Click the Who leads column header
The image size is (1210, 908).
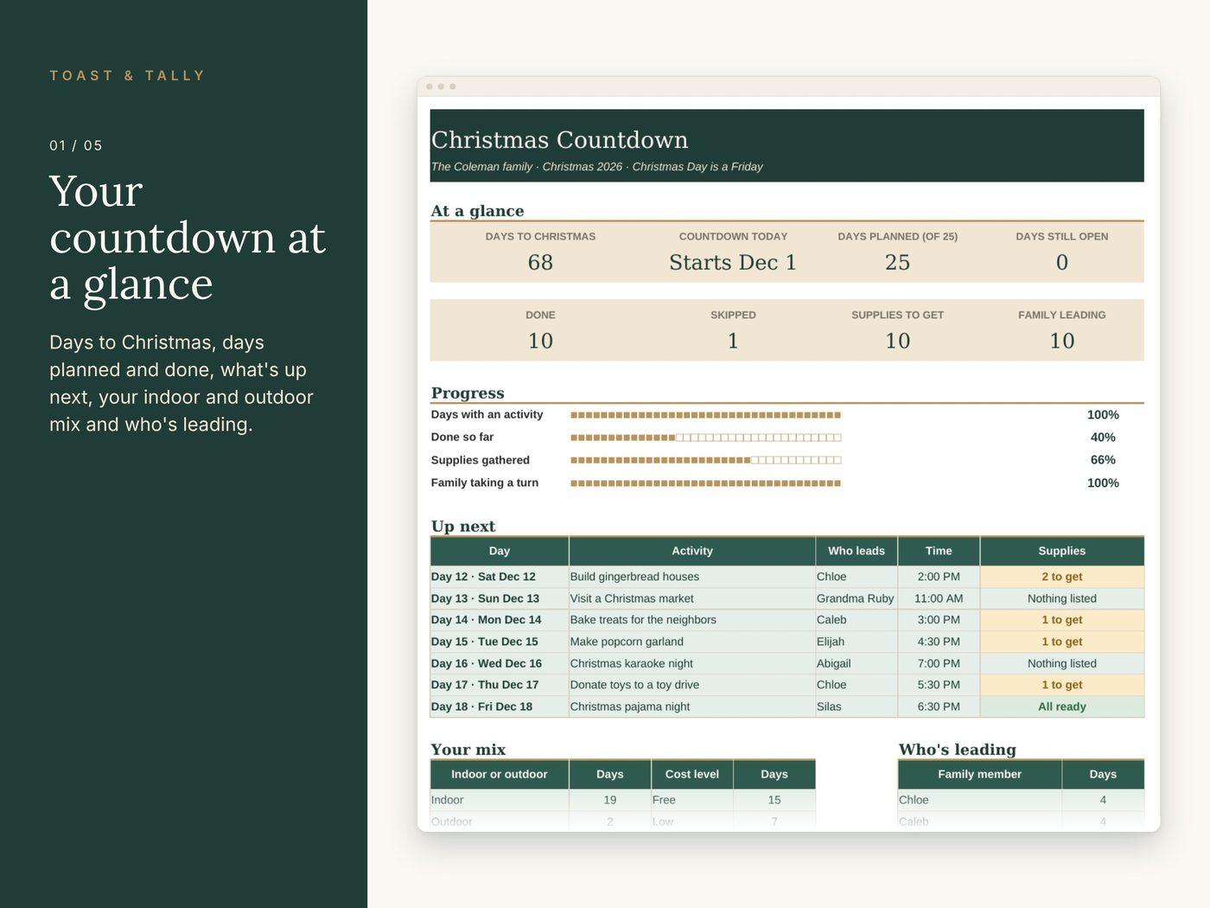857,551
